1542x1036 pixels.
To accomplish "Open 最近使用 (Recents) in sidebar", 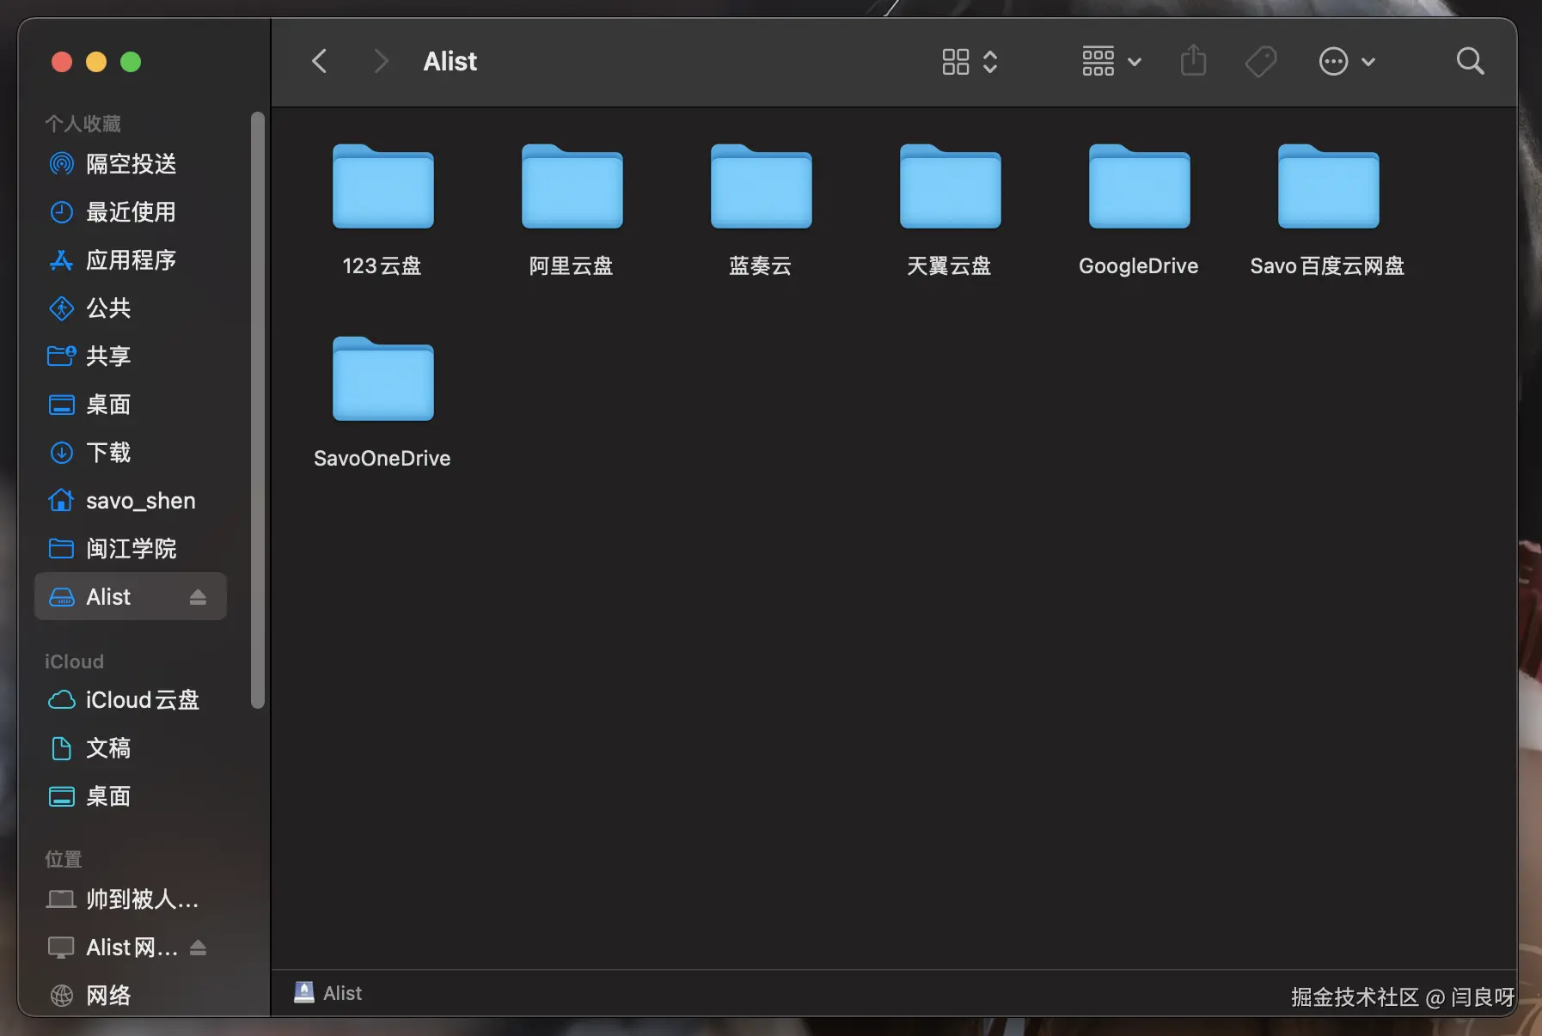I will 131,212.
